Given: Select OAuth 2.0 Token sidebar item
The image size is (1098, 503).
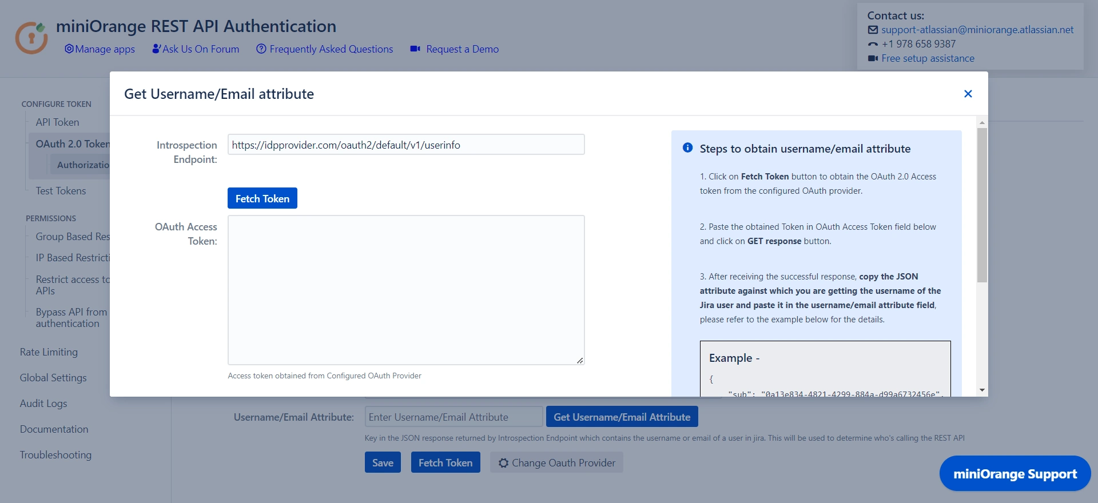Looking at the screenshot, I should (72, 144).
